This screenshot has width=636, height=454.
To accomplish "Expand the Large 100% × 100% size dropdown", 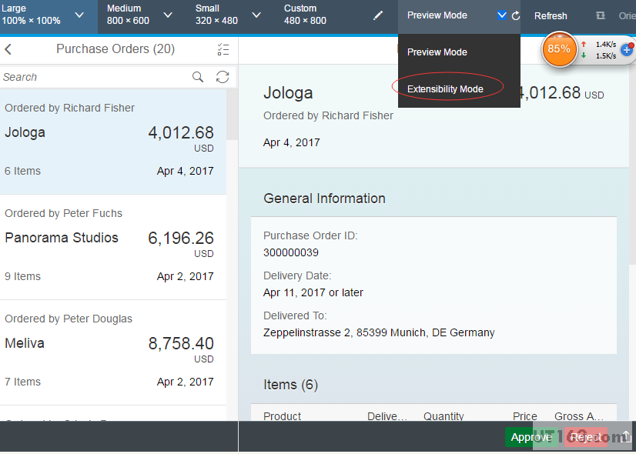I will 79,15.
